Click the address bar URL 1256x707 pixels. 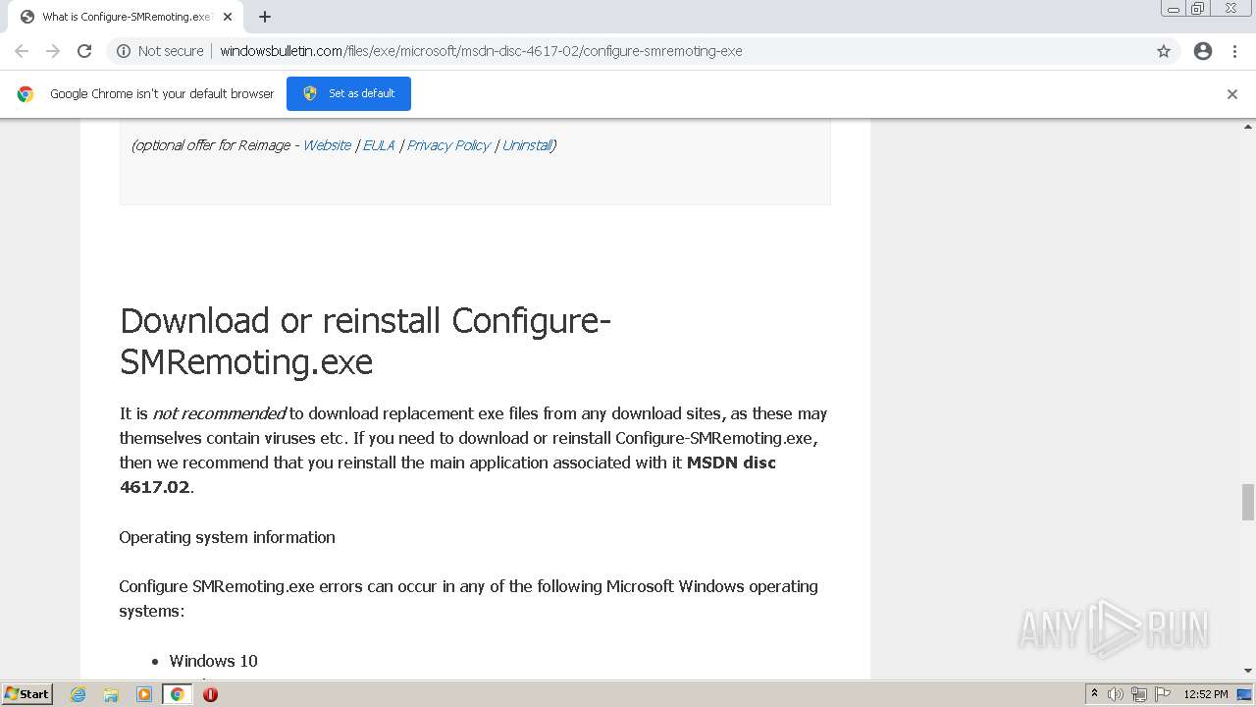(x=481, y=51)
